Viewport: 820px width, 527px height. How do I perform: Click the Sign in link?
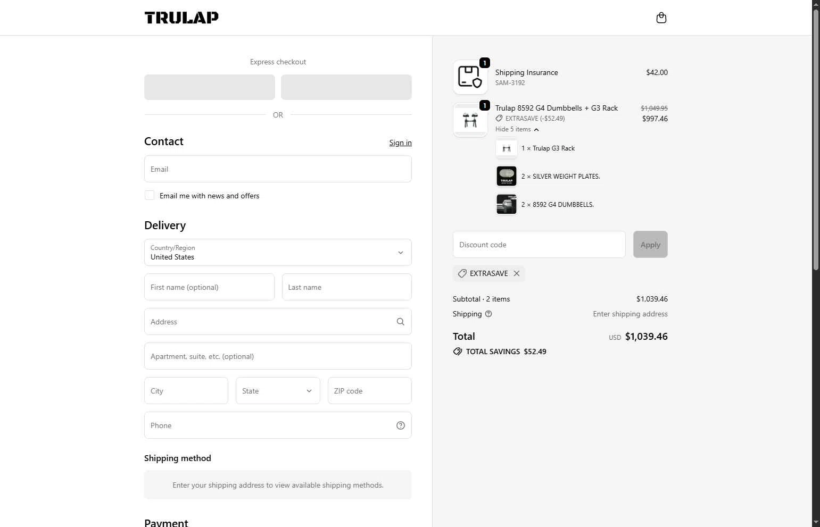(400, 143)
